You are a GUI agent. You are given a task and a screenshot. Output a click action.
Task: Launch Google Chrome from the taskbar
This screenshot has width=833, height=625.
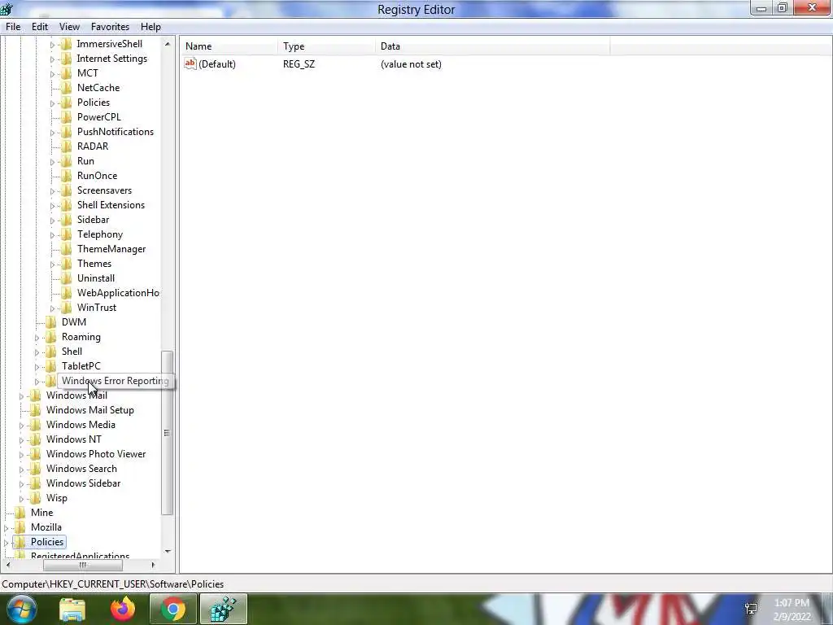tap(172, 610)
